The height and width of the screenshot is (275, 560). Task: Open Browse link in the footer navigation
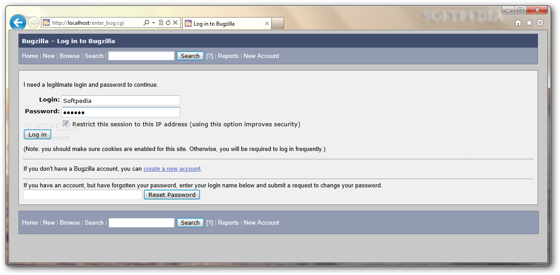70,222
